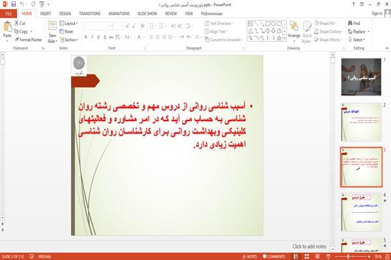Open Shape Effects dropdown

[328, 40]
